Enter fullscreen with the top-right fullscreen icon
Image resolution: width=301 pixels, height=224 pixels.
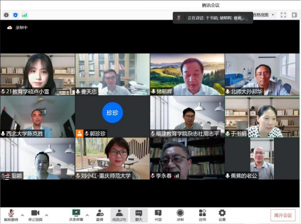pos(283,15)
